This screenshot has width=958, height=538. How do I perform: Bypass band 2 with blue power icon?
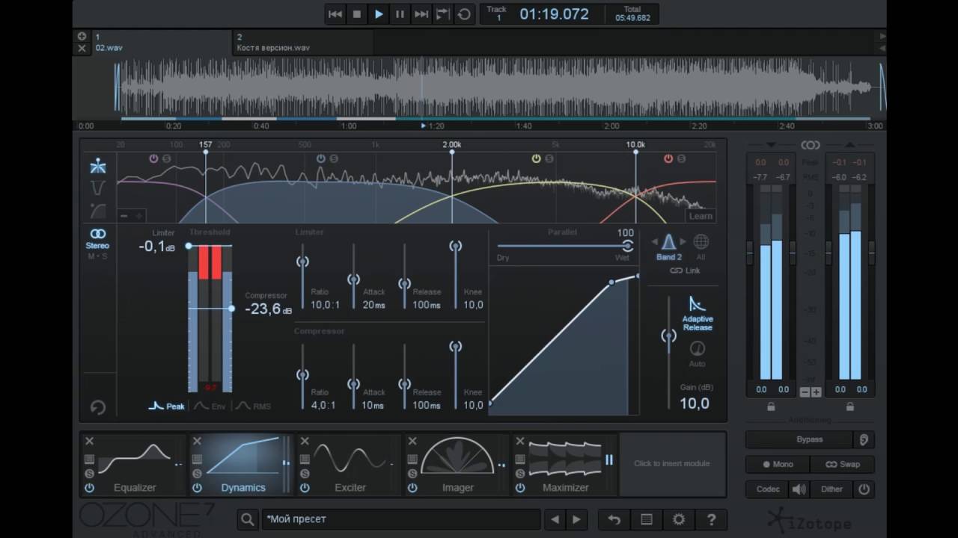(x=321, y=158)
